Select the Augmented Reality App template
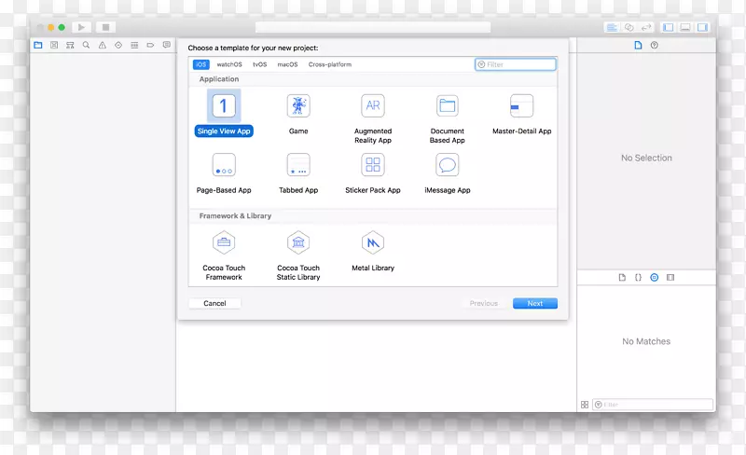Viewport: 746px width, 455px height. click(x=373, y=118)
